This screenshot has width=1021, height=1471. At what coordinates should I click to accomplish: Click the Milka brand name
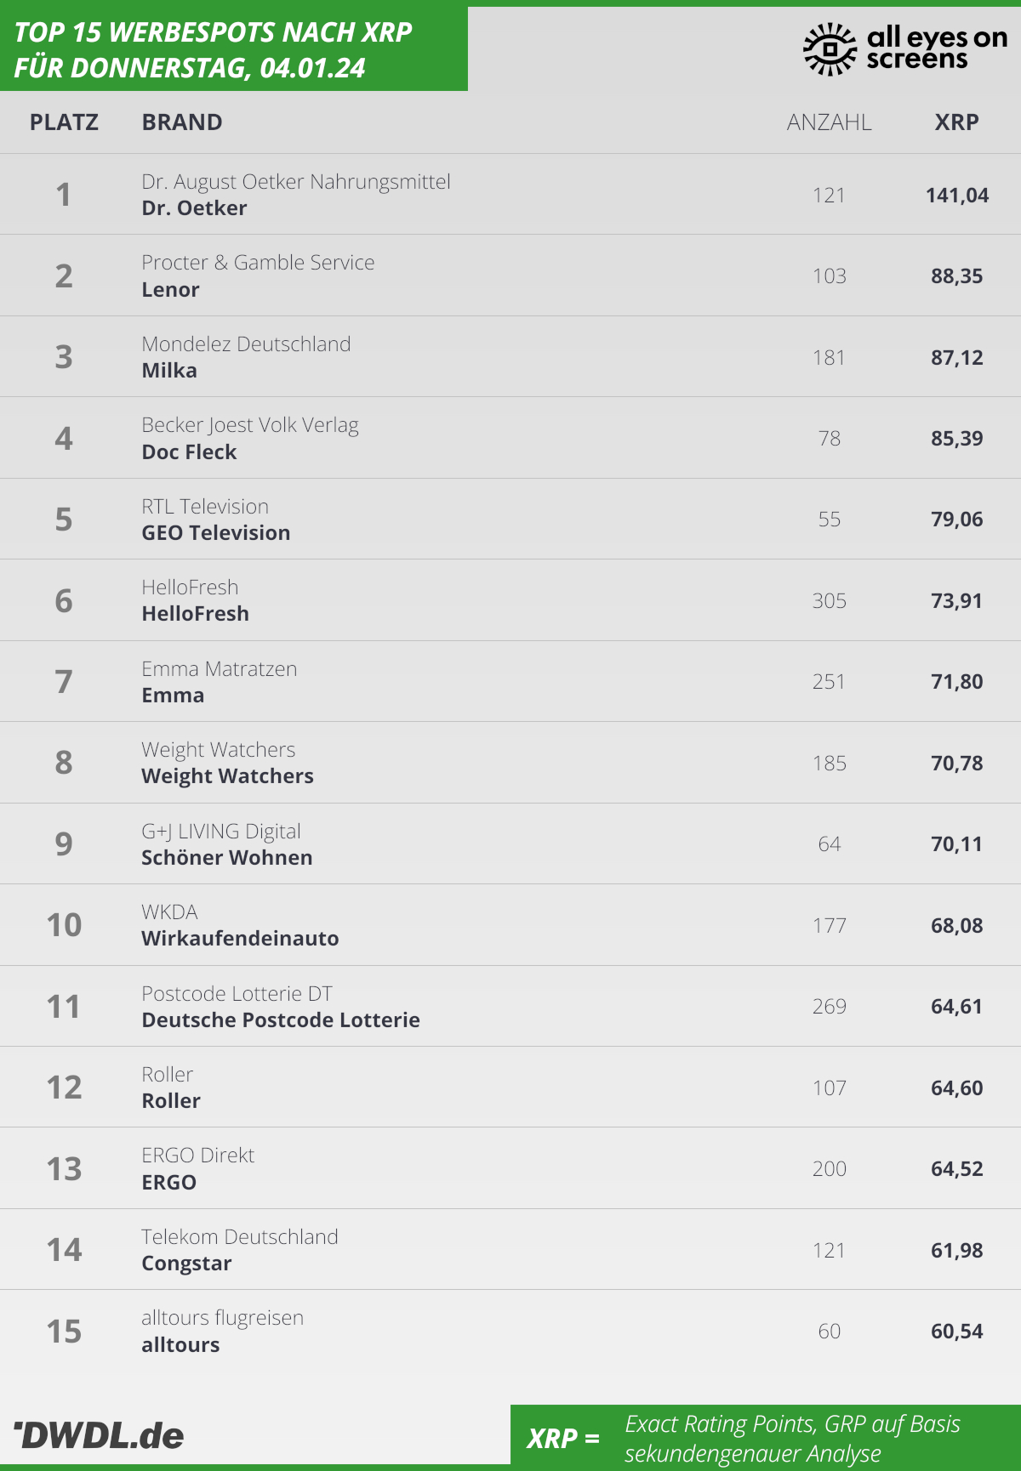click(169, 371)
